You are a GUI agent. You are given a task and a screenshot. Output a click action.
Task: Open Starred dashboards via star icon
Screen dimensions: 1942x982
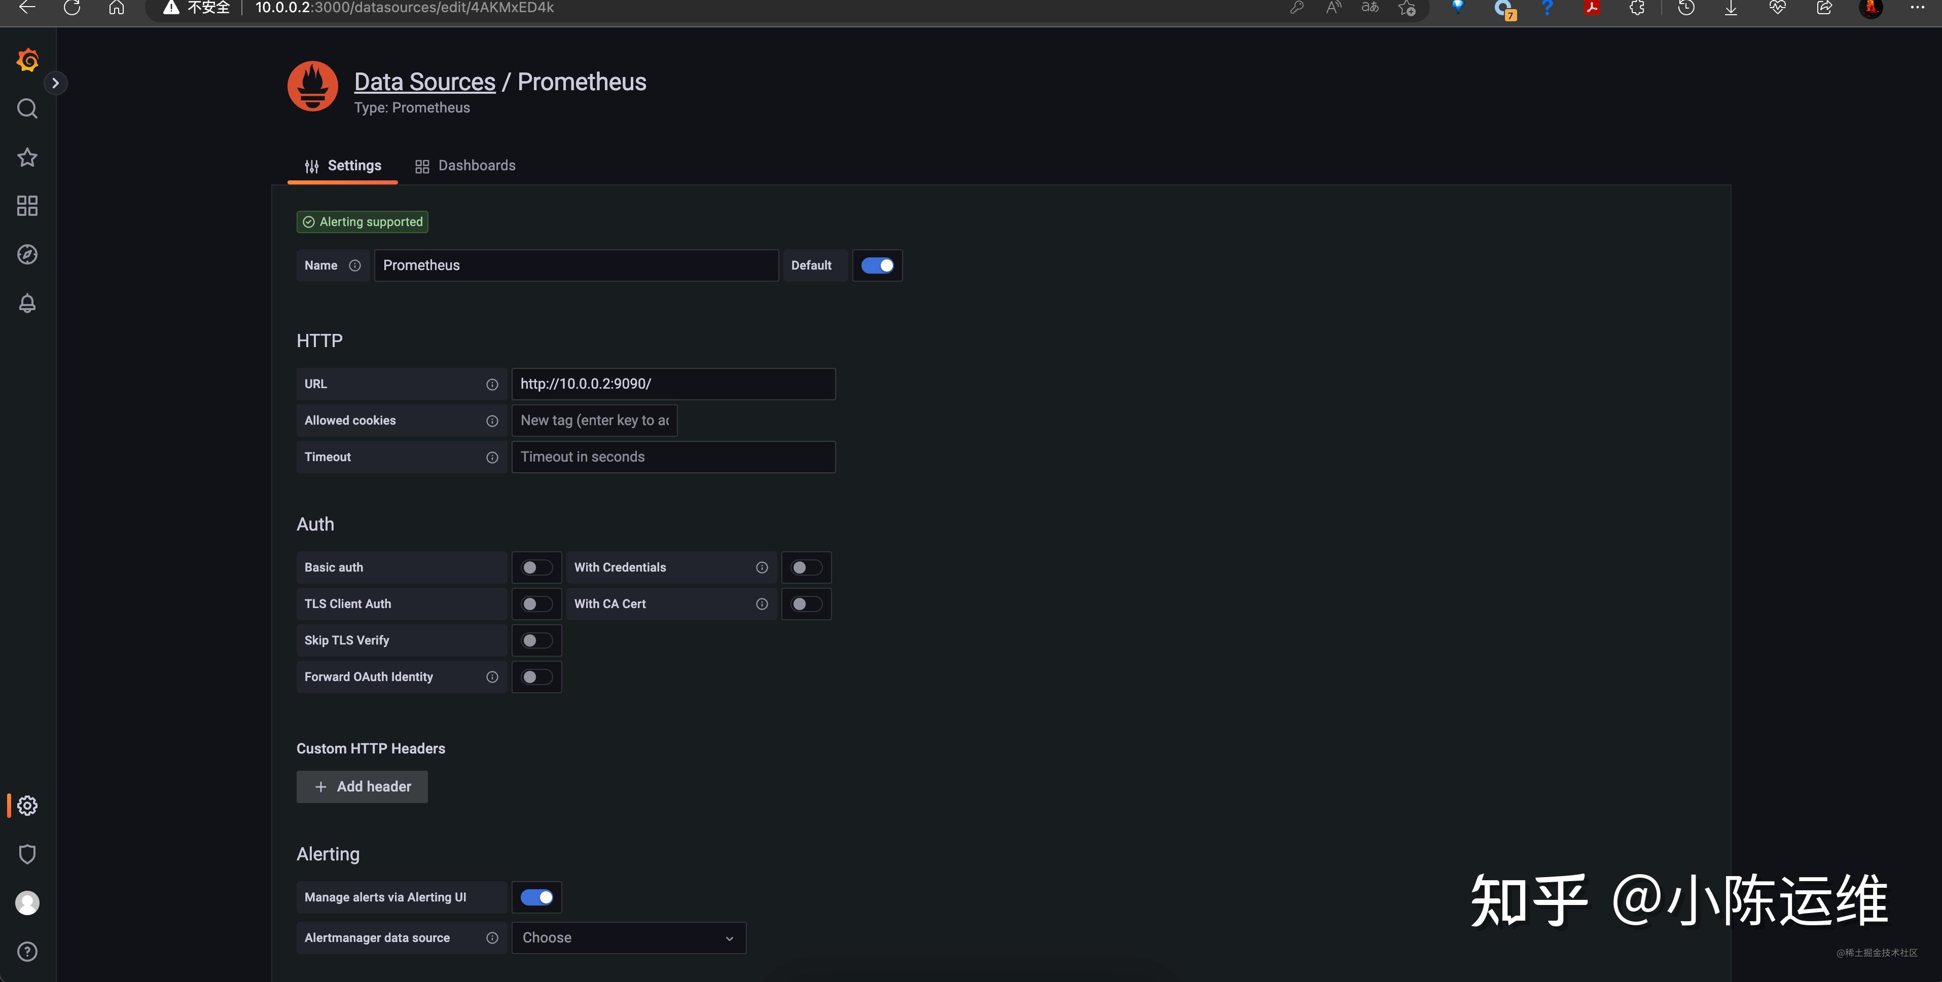pos(27,157)
